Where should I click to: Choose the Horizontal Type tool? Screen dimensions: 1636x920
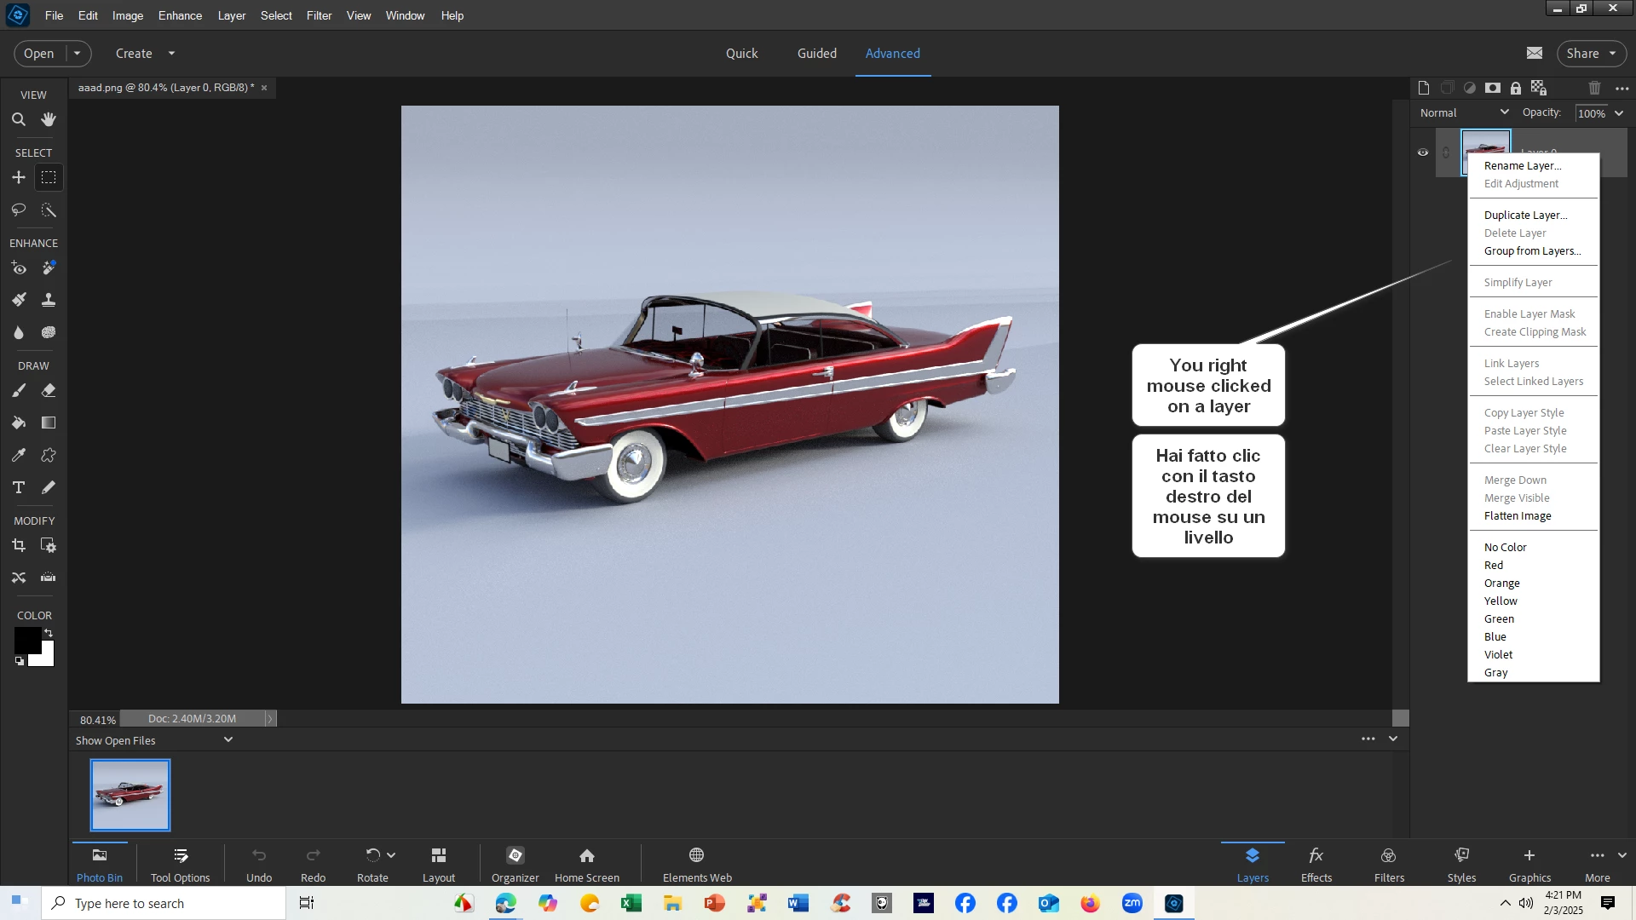19,488
